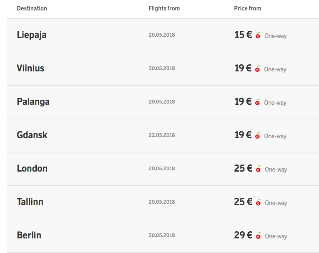The image size is (319, 253).
Task: Click the 15 € price for Liepaja
Action: pos(244,35)
